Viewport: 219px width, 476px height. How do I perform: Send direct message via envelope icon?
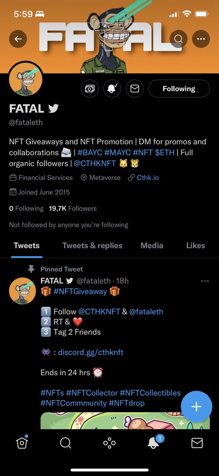tap(134, 89)
